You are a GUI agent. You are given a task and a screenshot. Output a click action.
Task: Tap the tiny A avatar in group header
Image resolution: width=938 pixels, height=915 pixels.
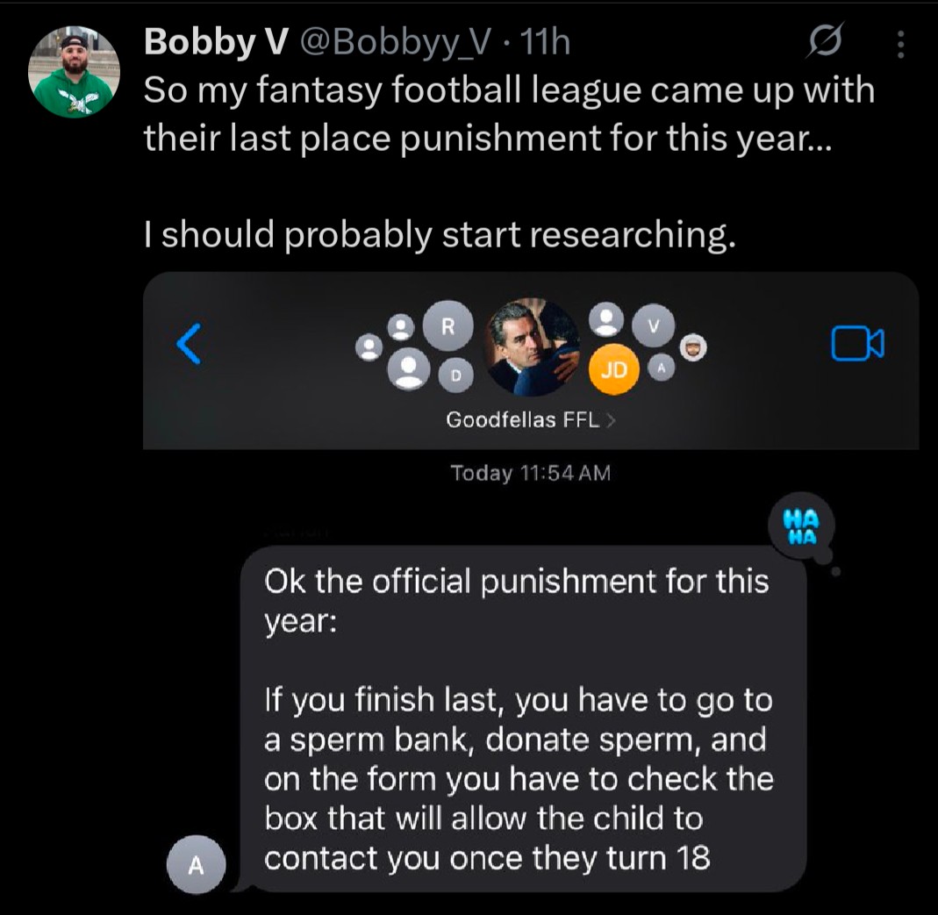pyautogui.click(x=662, y=369)
